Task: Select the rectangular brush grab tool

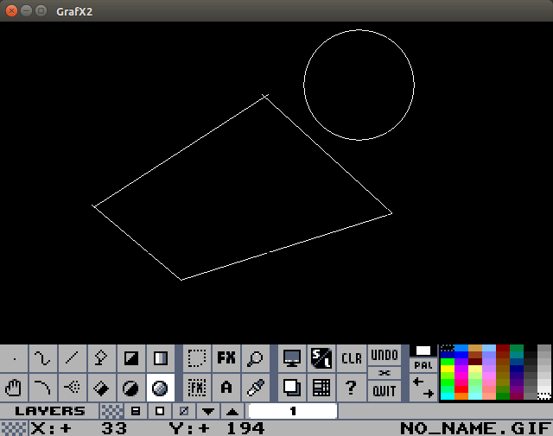Action: 196,358
